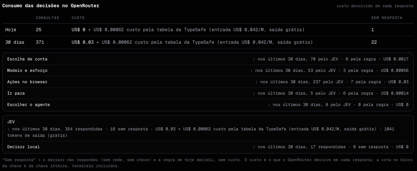Click the stats '70 pelo JEV · 6 pela regra'
This screenshot has width=417, height=171.
(343, 59)
